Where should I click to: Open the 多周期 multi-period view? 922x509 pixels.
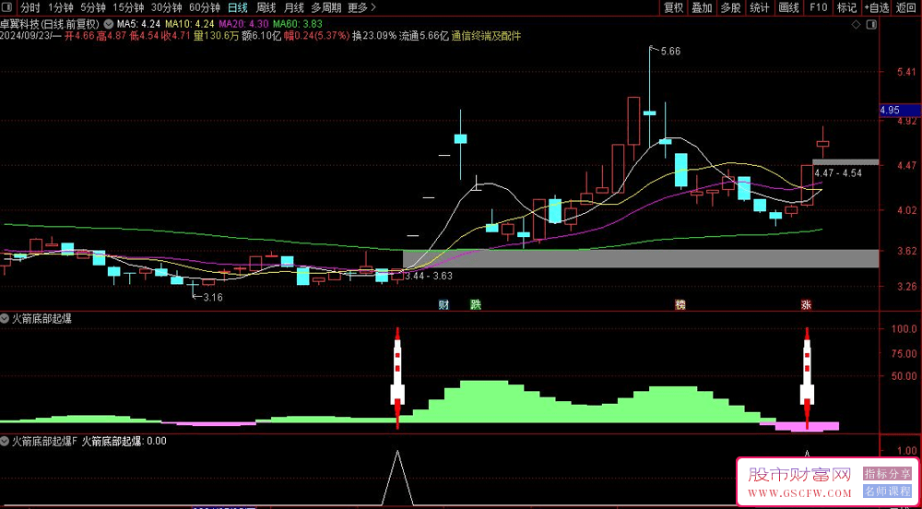click(325, 7)
